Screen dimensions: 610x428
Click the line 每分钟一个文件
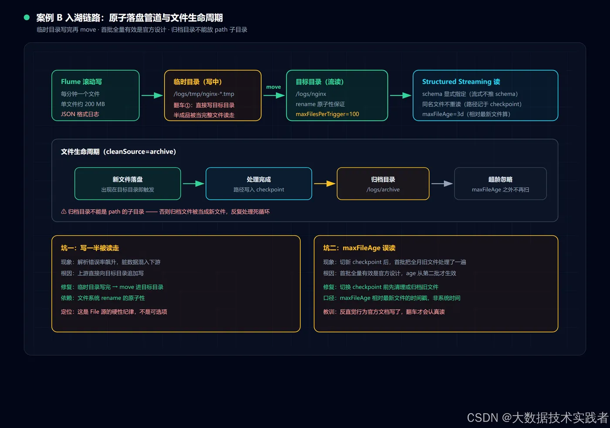pos(80,94)
